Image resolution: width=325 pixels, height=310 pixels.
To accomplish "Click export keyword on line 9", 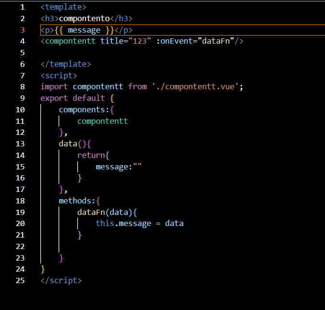I will tap(54, 98).
